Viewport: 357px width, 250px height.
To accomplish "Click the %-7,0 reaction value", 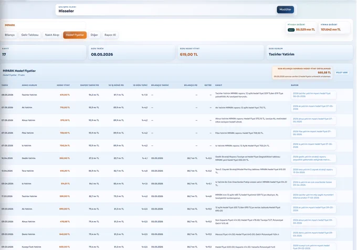I will pyautogui.click(x=144, y=95).
